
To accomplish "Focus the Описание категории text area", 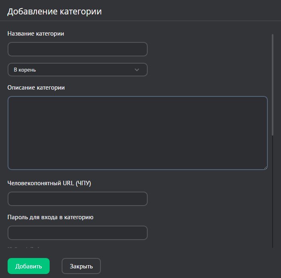I will (137, 132).
